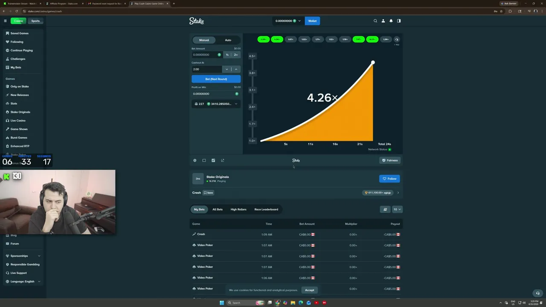Open Burst Games category
This screenshot has height=307, width=546.
[18, 138]
